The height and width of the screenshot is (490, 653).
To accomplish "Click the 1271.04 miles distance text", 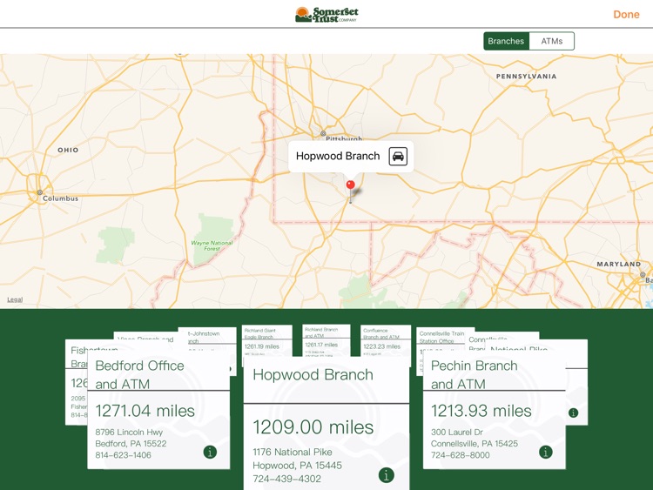I will (x=145, y=411).
